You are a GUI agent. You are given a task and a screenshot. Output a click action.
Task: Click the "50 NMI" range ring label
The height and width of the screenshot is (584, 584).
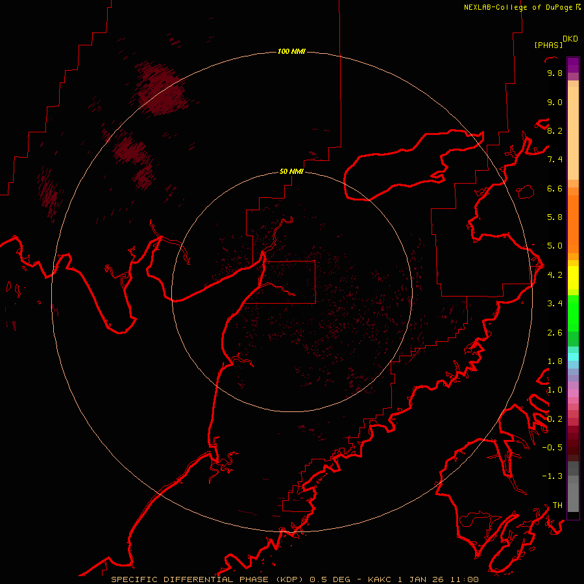291,172
